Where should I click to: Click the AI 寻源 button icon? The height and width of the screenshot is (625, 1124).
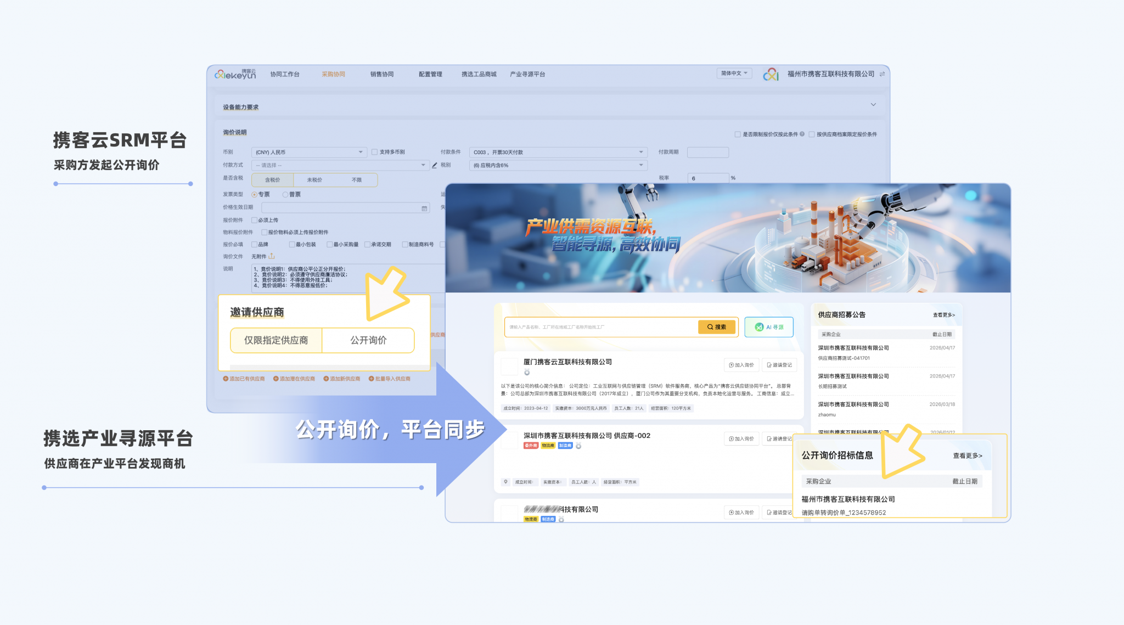[759, 327]
